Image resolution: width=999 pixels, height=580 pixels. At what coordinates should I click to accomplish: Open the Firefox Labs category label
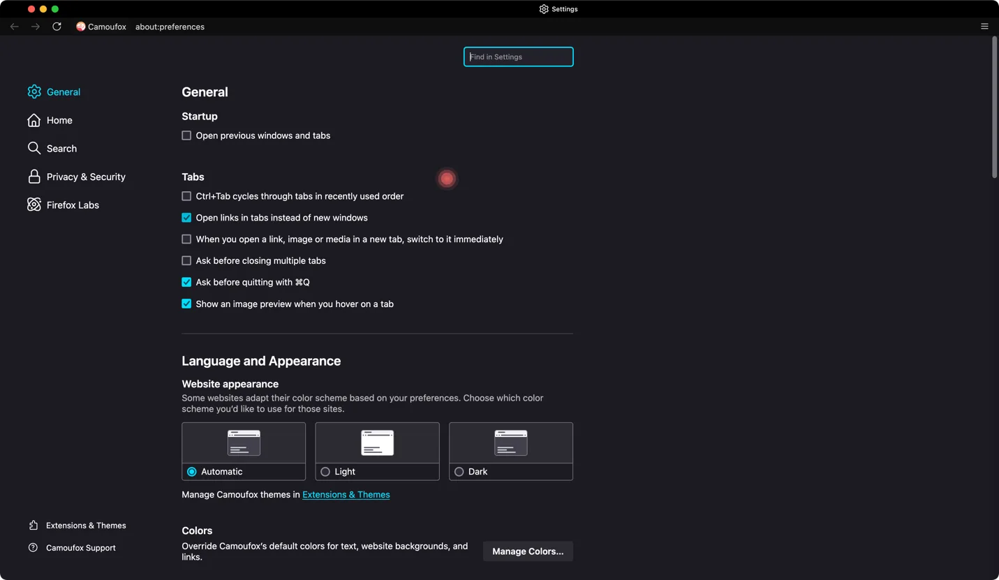(73, 205)
